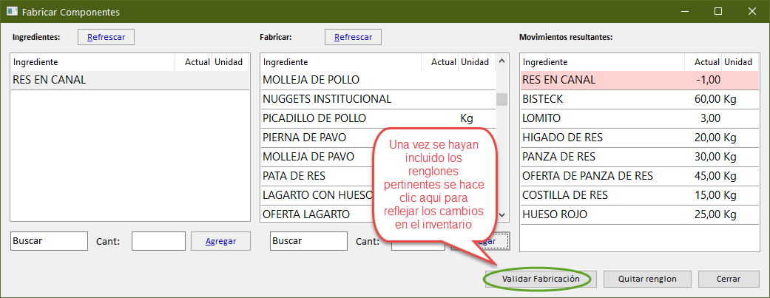Click the Fabricar search field

309,241
